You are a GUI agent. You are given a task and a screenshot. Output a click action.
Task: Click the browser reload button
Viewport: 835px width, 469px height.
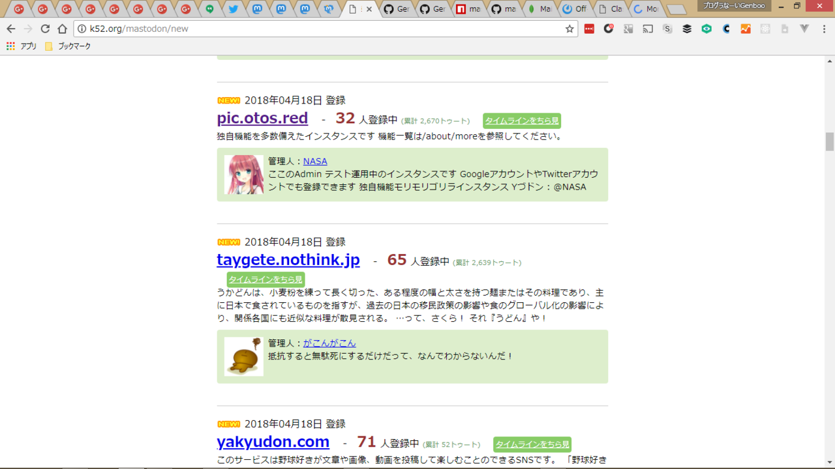45,29
